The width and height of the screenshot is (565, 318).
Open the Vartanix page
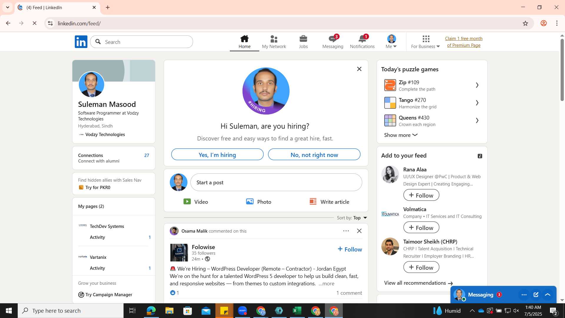click(x=98, y=257)
